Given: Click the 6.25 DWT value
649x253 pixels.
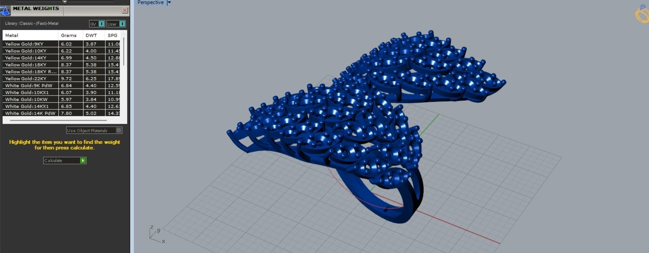Looking at the screenshot, I should [91, 79].
